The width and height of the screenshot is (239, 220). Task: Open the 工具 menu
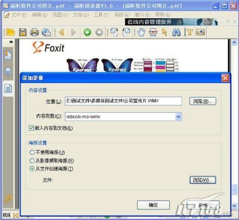pos(101,15)
